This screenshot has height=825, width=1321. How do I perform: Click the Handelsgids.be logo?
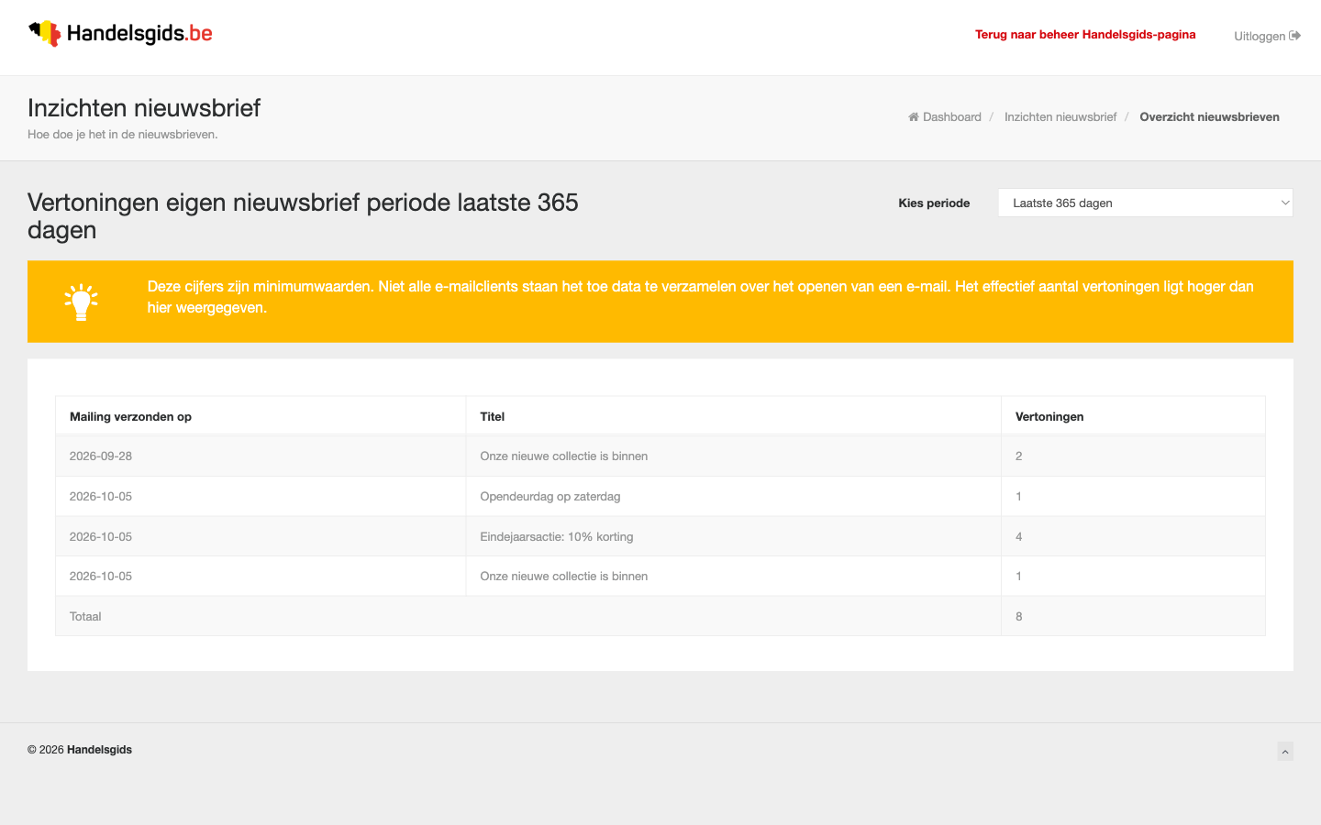tap(120, 34)
